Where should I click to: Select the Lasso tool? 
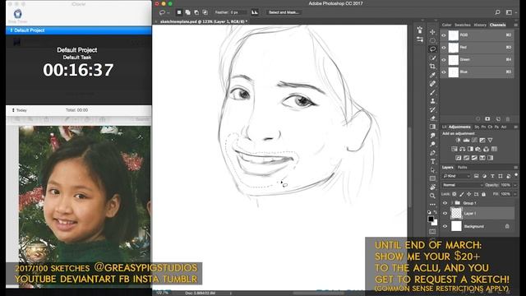[433, 49]
